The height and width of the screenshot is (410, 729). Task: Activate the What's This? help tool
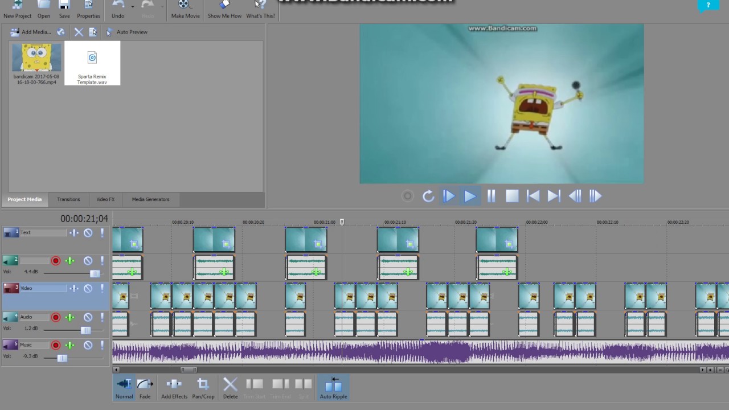pos(260,9)
